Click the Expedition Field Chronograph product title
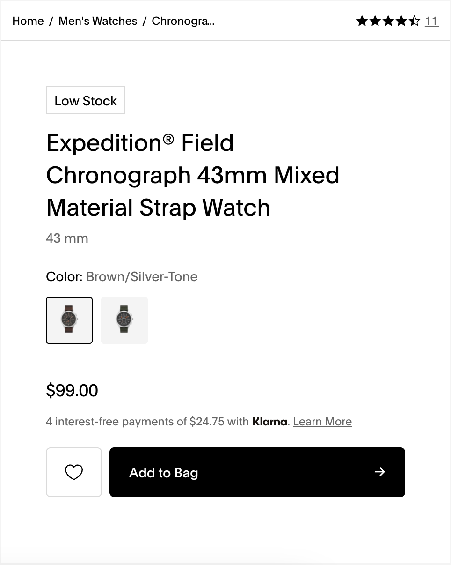 tap(193, 175)
